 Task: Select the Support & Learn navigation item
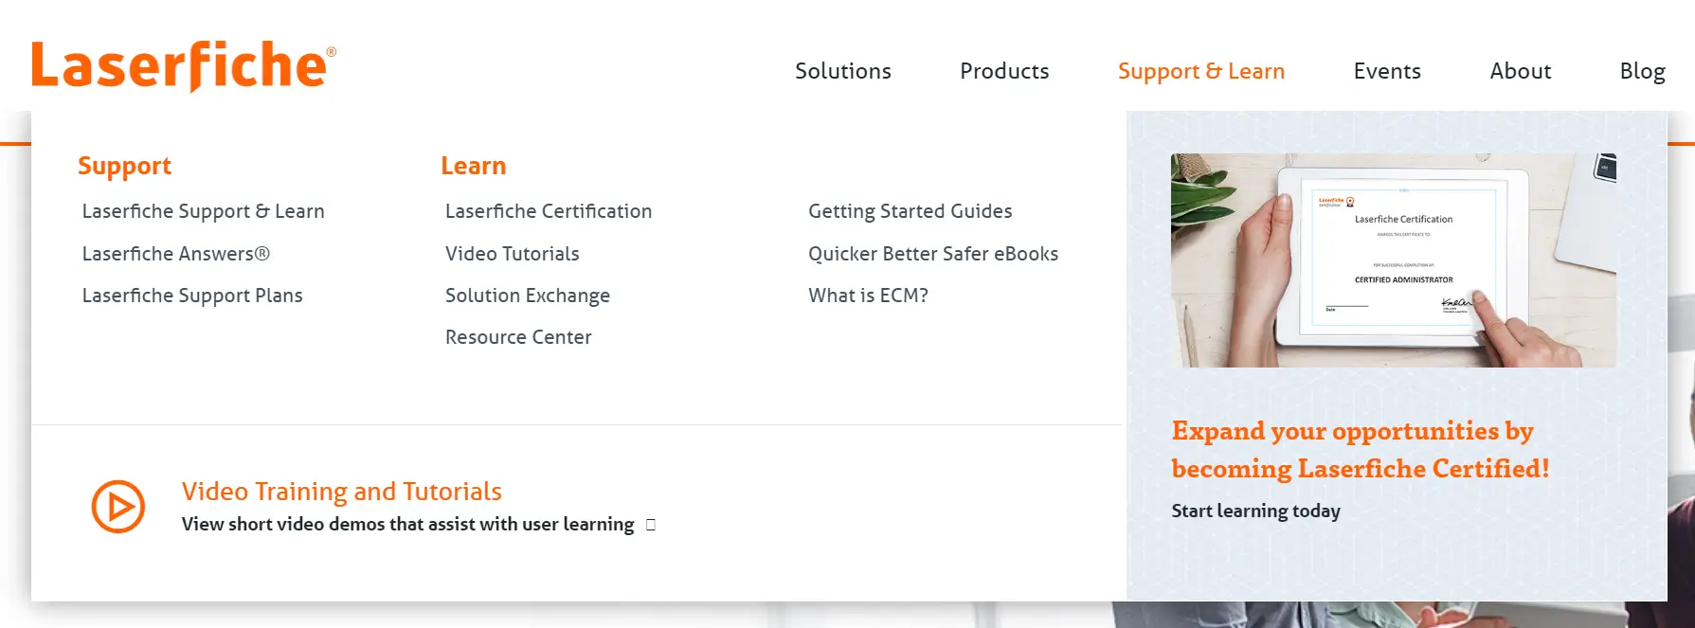[1201, 71]
